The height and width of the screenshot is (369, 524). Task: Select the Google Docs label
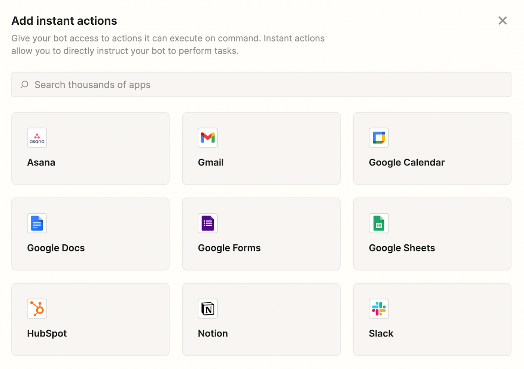point(56,248)
